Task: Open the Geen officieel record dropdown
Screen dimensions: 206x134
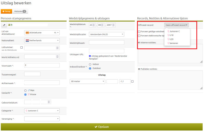Action: [176, 25]
